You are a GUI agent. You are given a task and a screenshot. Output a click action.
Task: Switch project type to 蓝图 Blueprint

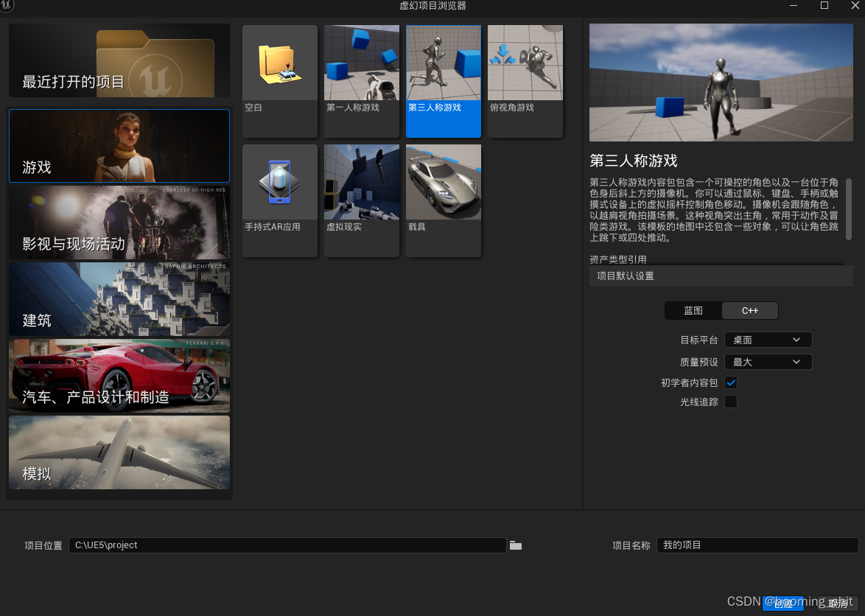(693, 310)
